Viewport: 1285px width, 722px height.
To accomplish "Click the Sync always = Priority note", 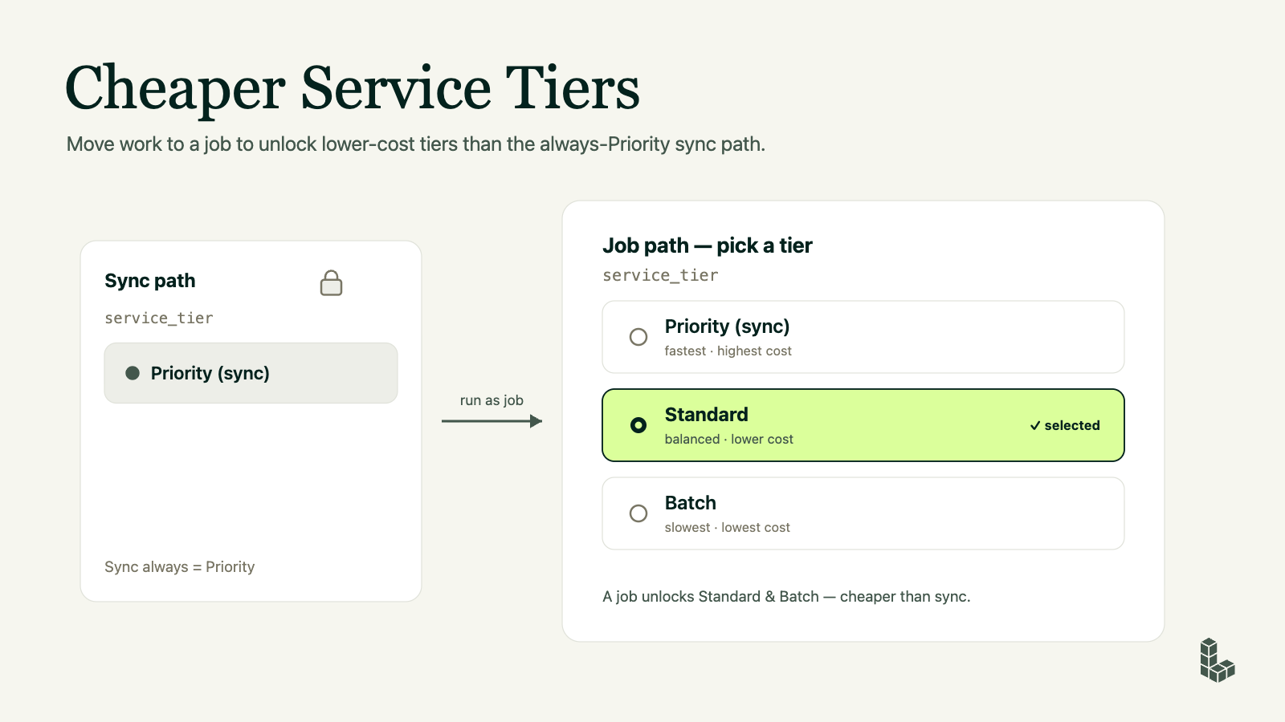I will [180, 566].
